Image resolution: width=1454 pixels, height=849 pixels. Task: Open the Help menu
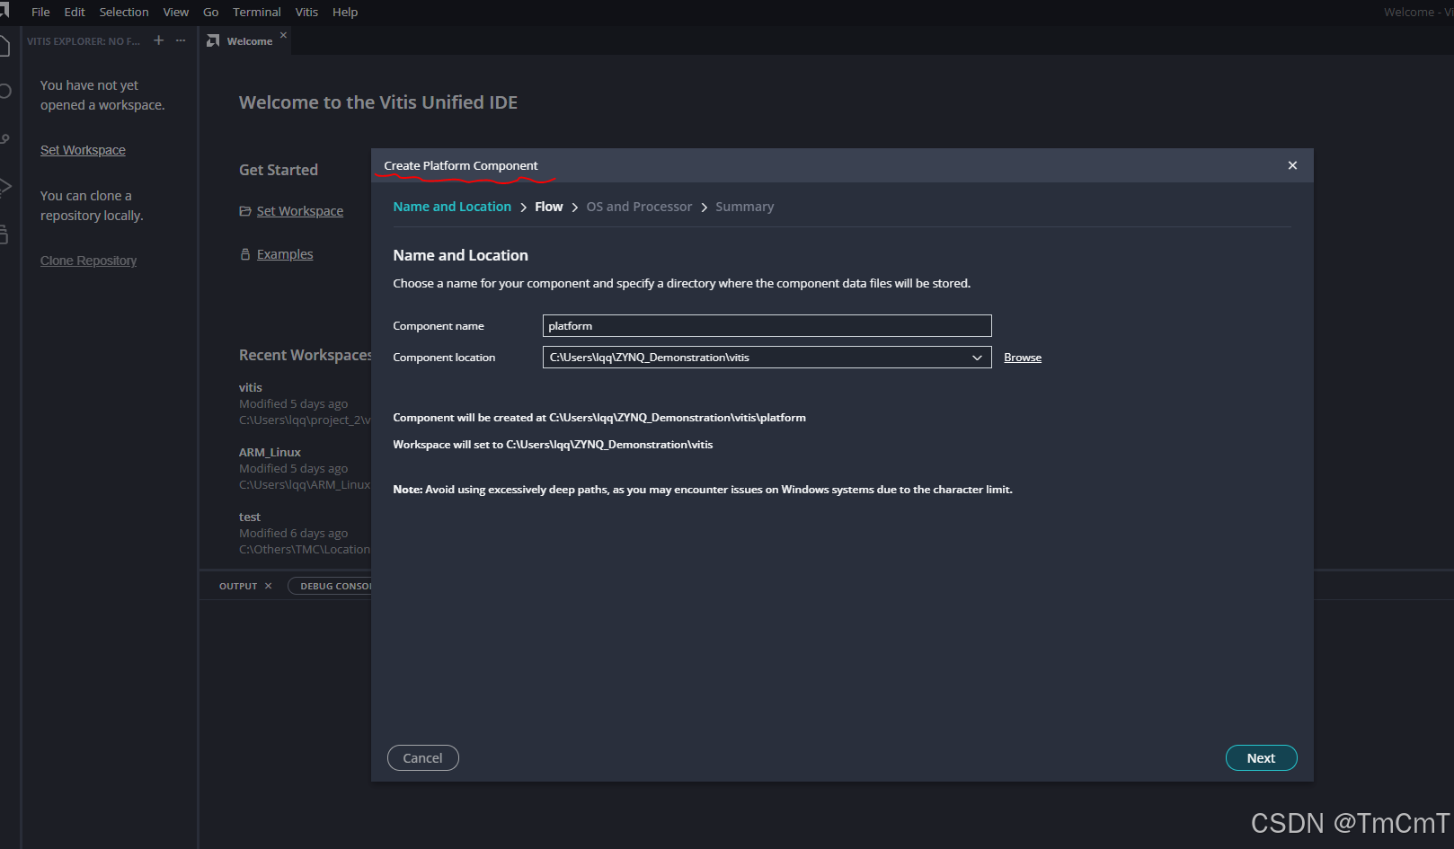[345, 12]
